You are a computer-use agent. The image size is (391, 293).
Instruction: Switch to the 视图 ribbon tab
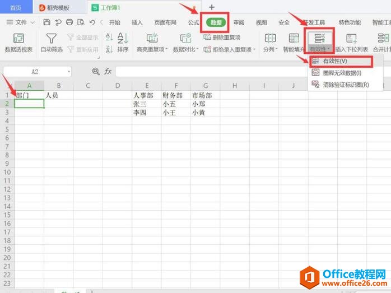[262, 22]
